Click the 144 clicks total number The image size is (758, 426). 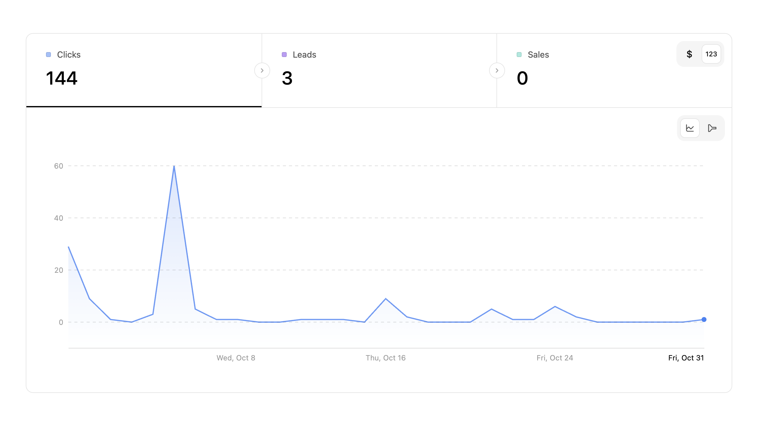click(x=62, y=78)
